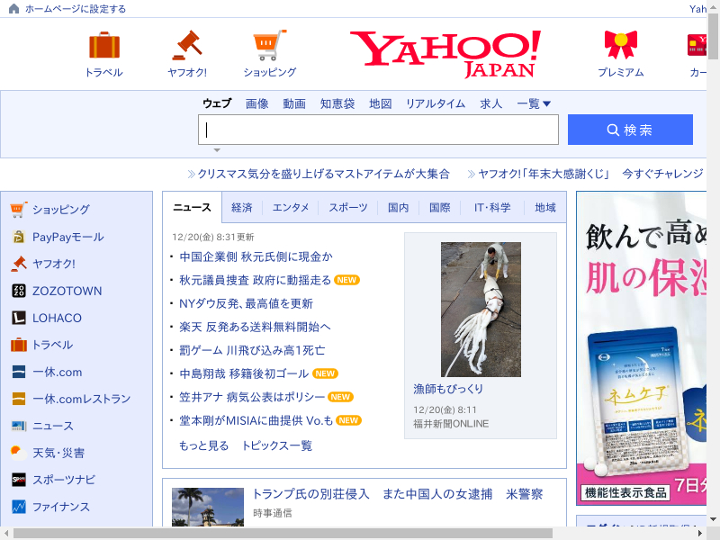The image size is (720, 540).
Task: Select the 画像 search tab
Action: point(256,103)
